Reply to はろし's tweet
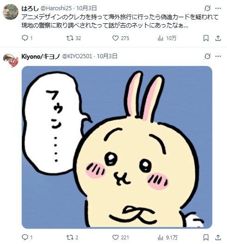 pyautogui.click(x=25, y=38)
